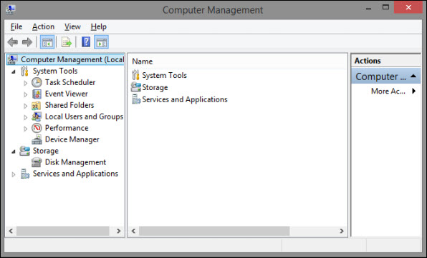
Task: Select Disk Management under Storage
Action: click(x=75, y=162)
